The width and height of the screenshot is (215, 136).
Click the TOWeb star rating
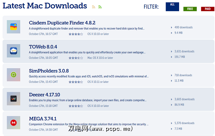pyautogui.click(x=76, y=58)
